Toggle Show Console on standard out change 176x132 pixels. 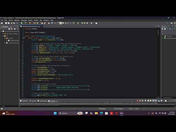[x=153, y=101]
